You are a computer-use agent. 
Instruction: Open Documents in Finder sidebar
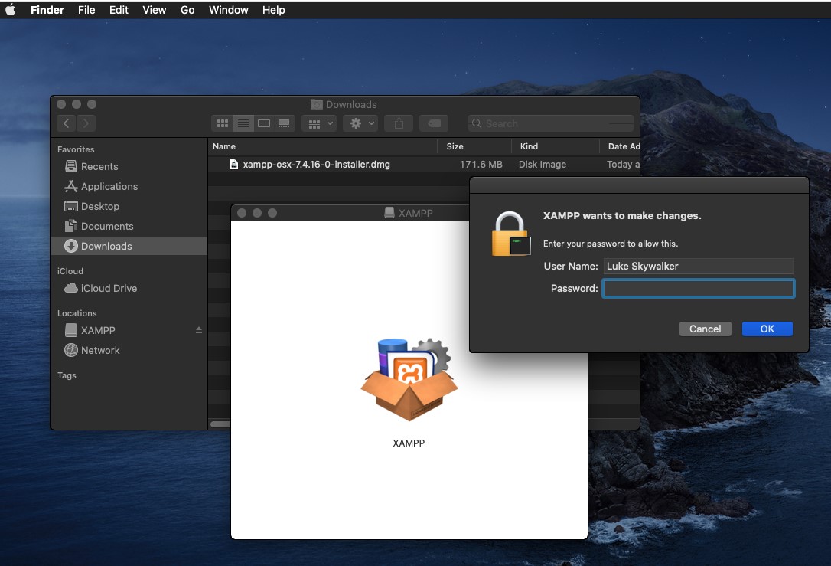click(x=129, y=226)
